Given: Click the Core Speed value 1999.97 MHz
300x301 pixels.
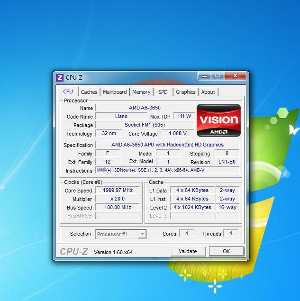Looking at the screenshot, I should pyautogui.click(x=118, y=190).
